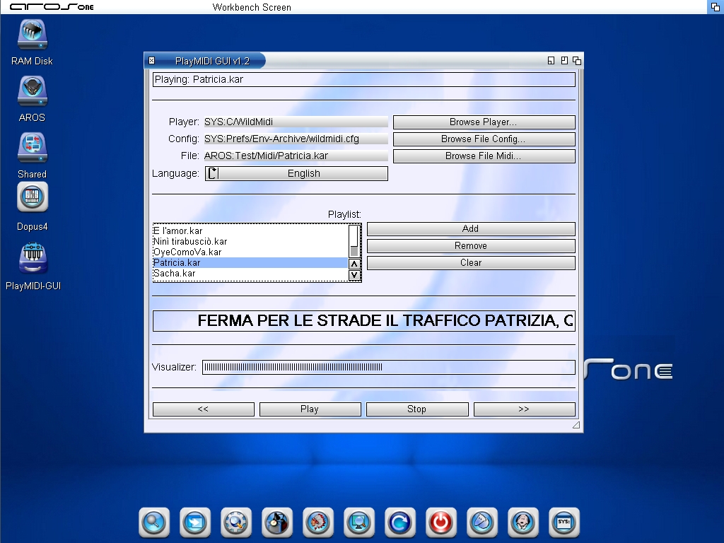This screenshot has width=724, height=543.
Task: Stop the MIDI playback
Action: click(417, 409)
